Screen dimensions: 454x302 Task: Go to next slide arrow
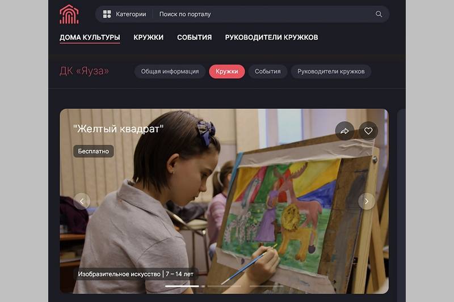(367, 201)
